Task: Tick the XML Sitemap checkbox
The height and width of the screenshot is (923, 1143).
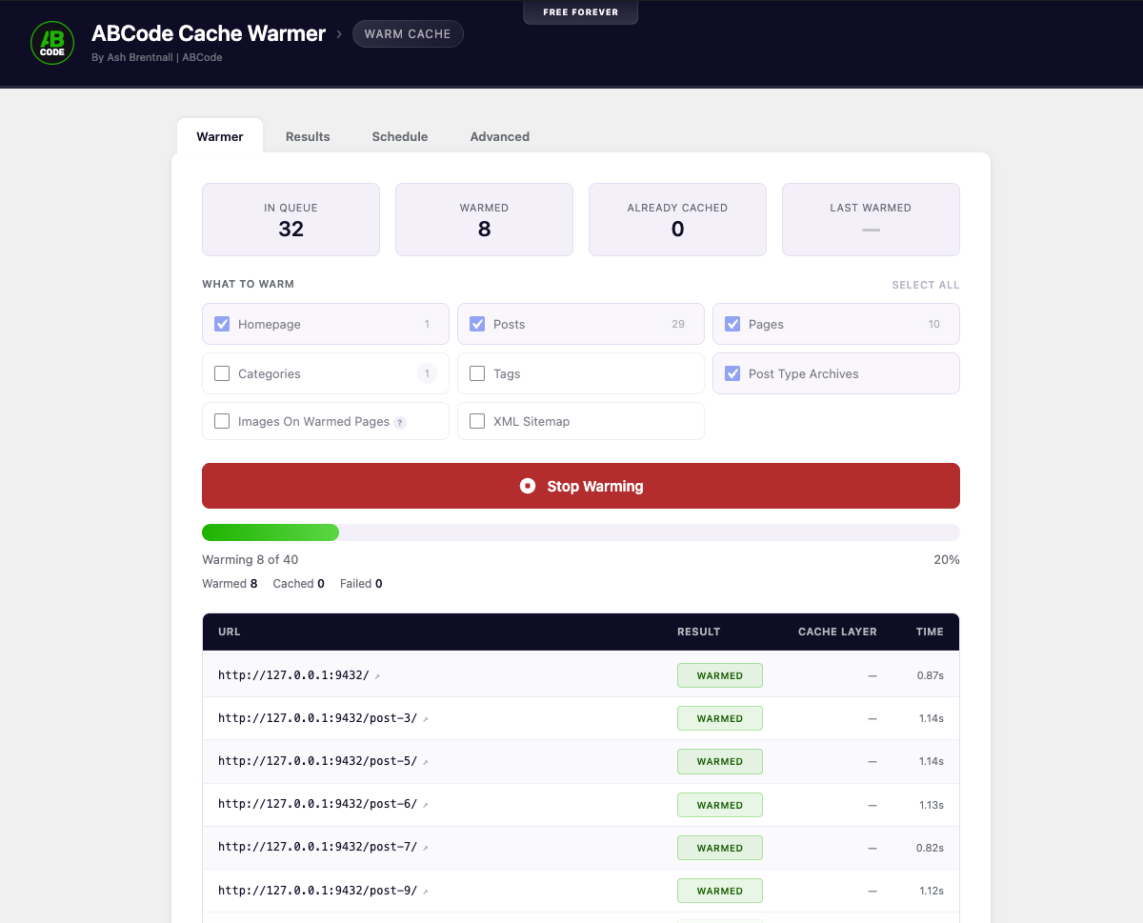Action: [477, 421]
